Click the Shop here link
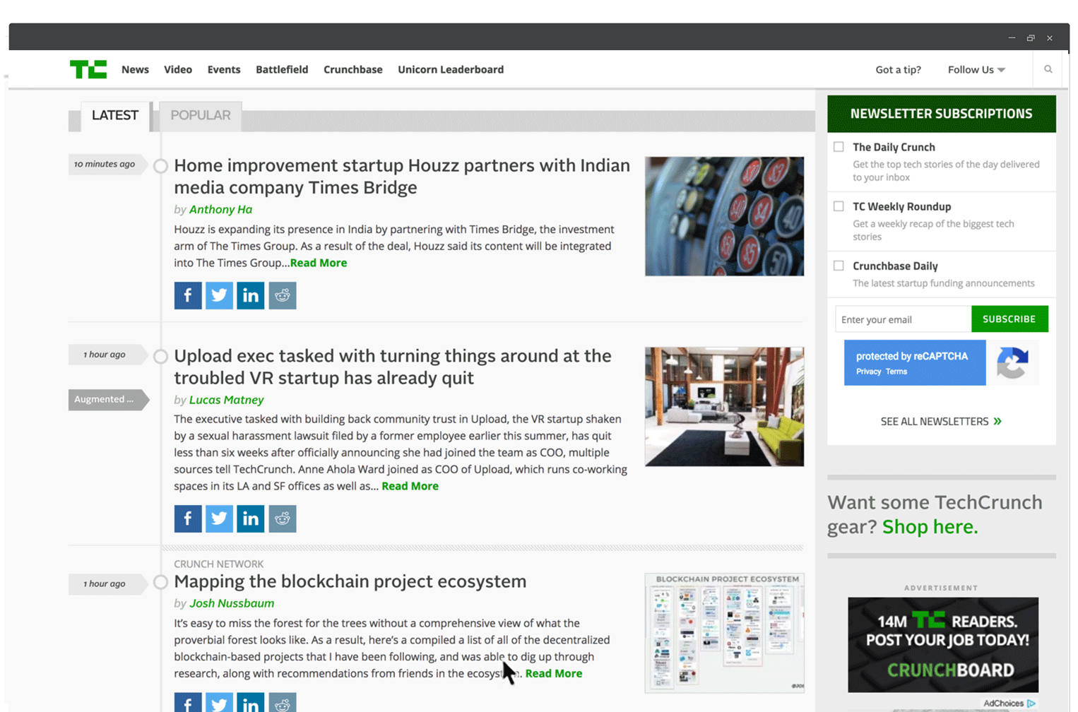 click(x=930, y=527)
